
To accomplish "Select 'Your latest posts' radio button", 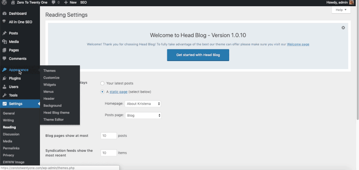I will pyautogui.click(x=102, y=83).
